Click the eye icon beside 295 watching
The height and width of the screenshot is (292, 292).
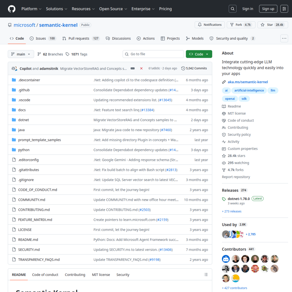click(224, 163)
